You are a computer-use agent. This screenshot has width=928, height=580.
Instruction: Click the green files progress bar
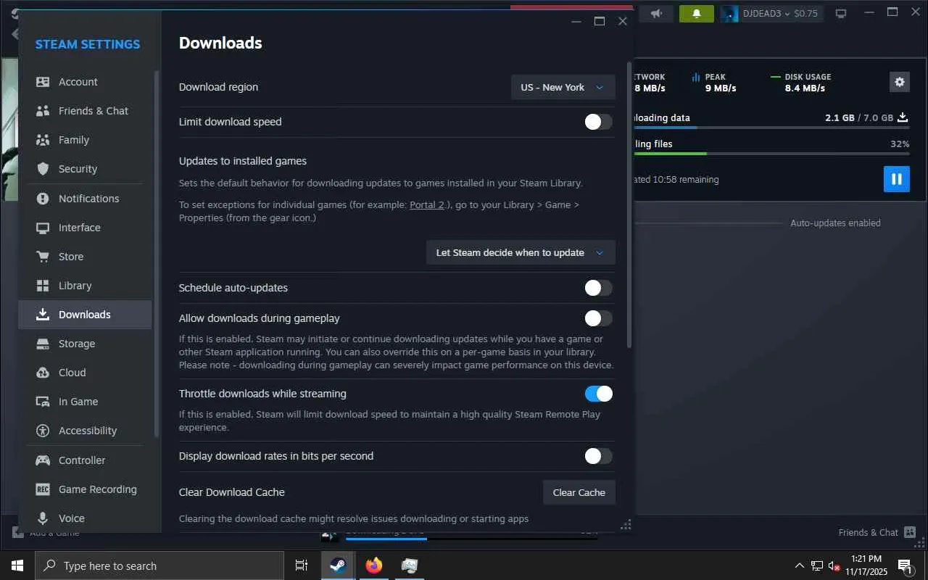771,154
